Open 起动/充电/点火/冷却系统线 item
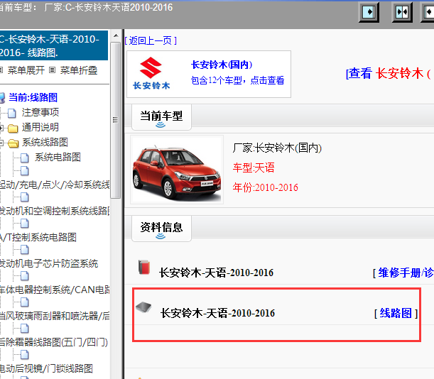The image size is (434, 379). [55, 185]
